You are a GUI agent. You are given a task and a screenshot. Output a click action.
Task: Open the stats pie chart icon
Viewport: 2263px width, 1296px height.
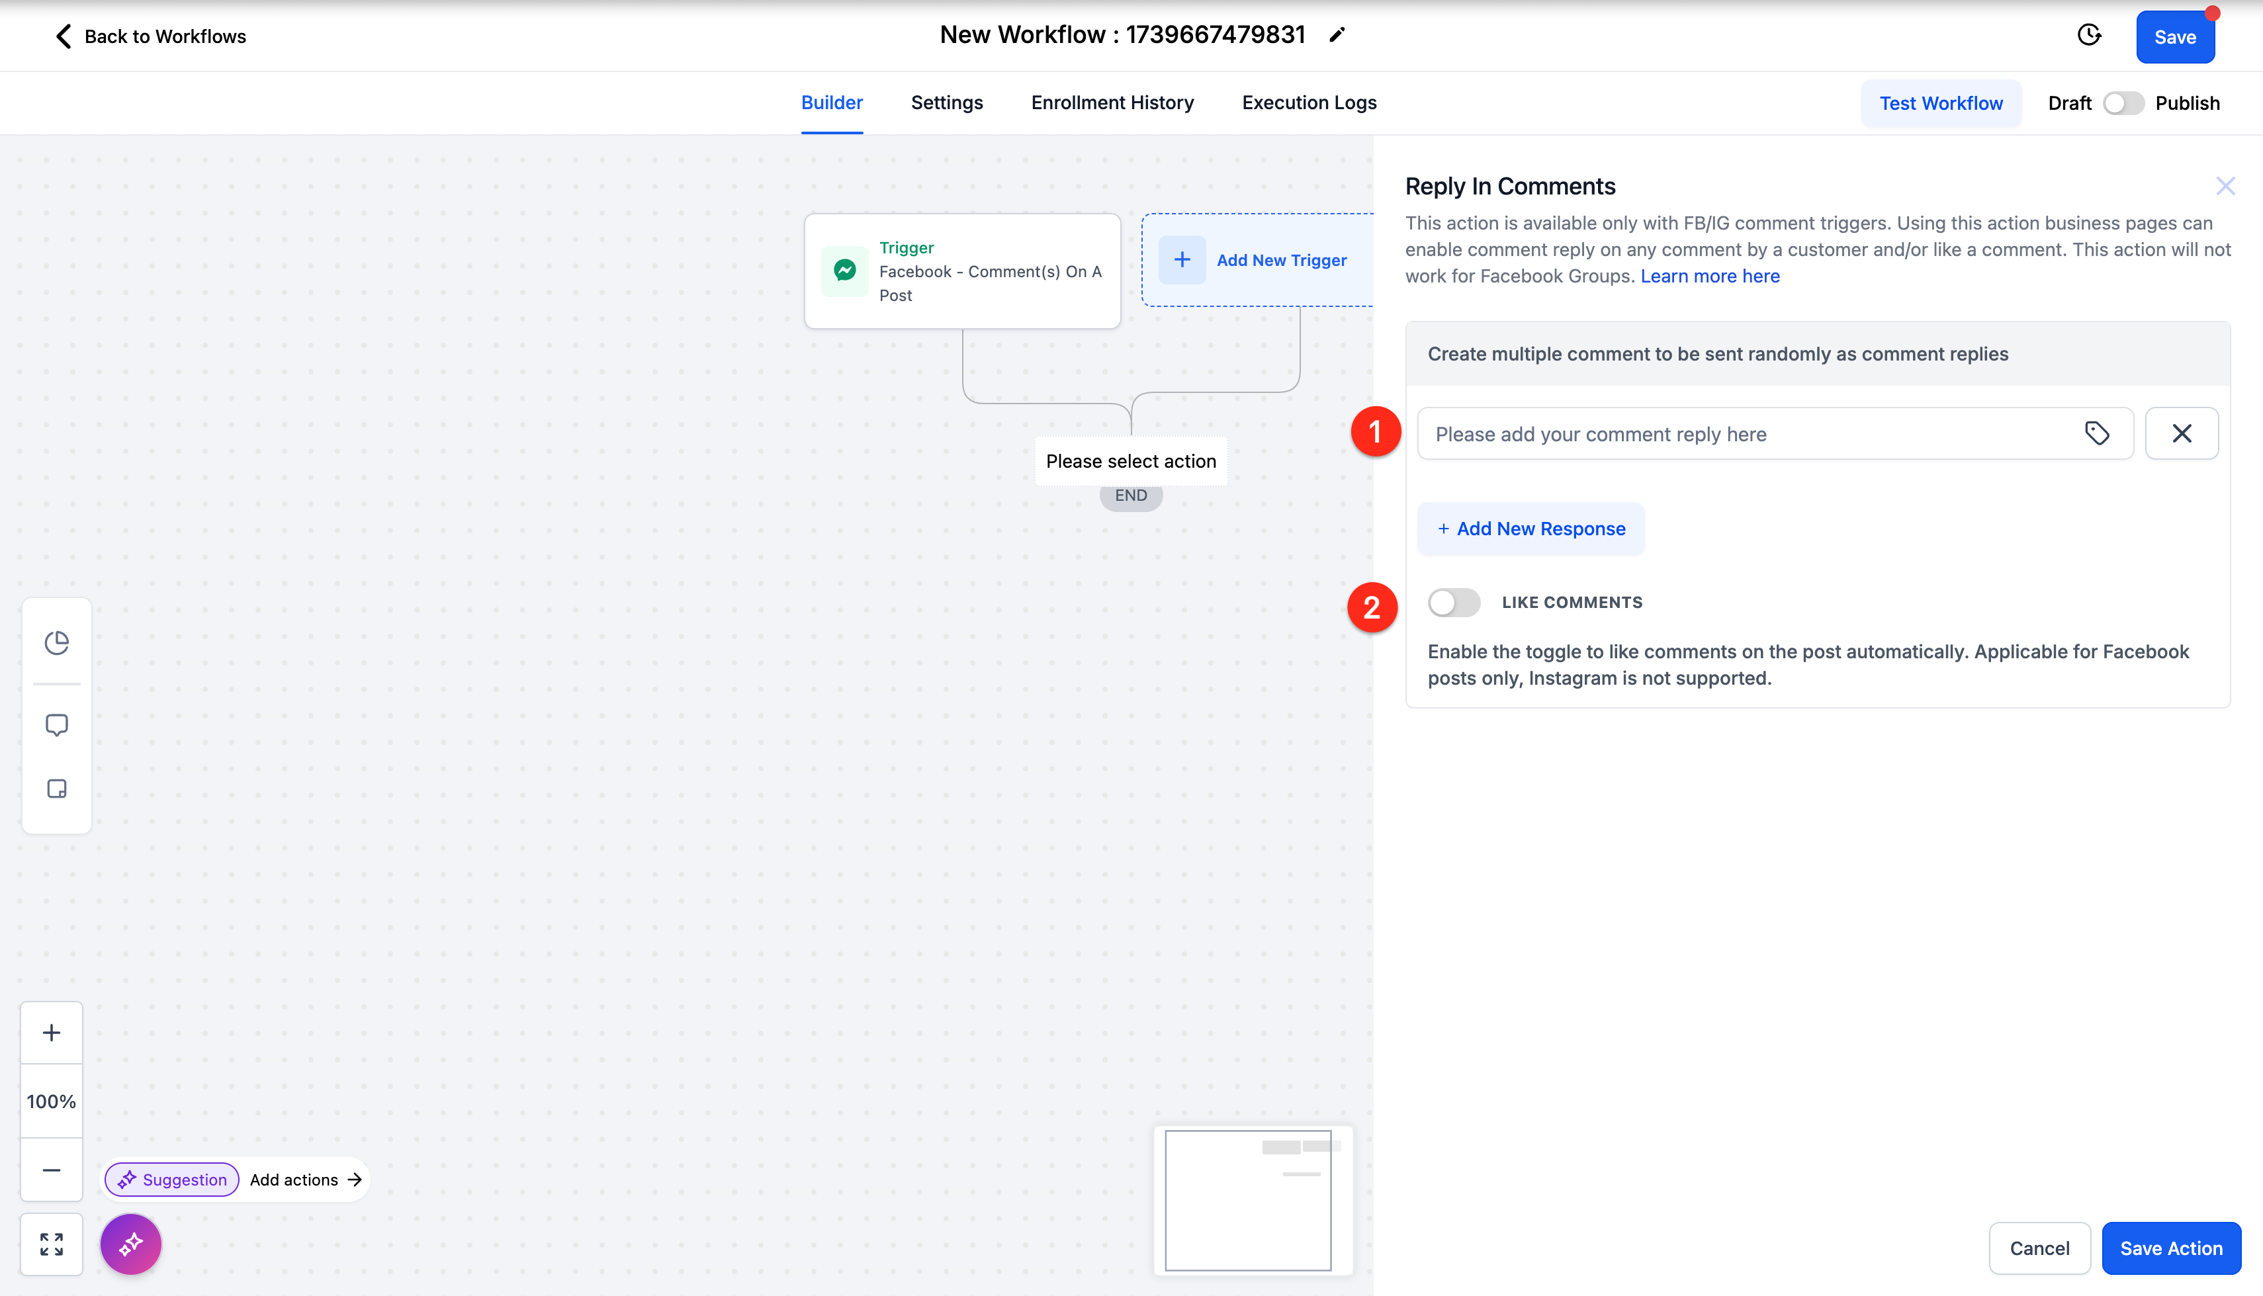(57, 642)
